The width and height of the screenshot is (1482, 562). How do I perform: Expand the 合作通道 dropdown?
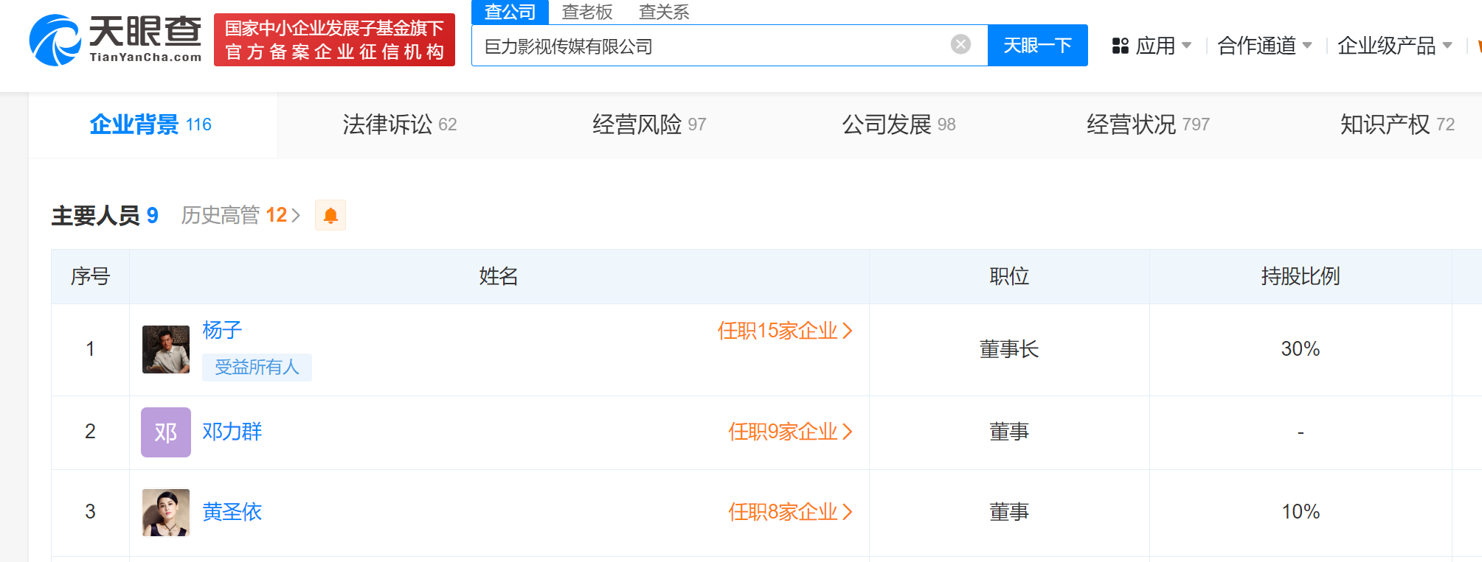point(1264,46)
